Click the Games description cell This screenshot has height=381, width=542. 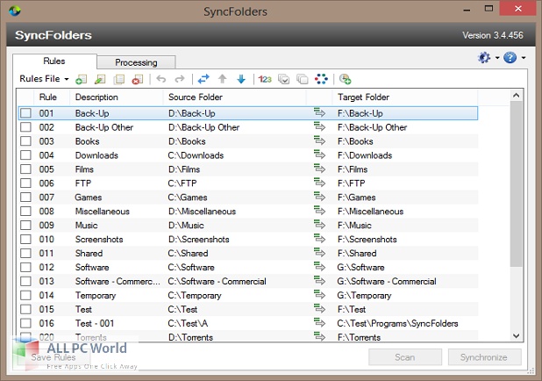[89, 198]
